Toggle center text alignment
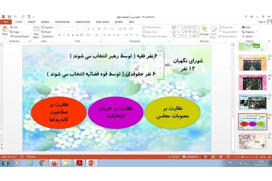The height and width of the screenshot is (181, 272). [109, 35]
